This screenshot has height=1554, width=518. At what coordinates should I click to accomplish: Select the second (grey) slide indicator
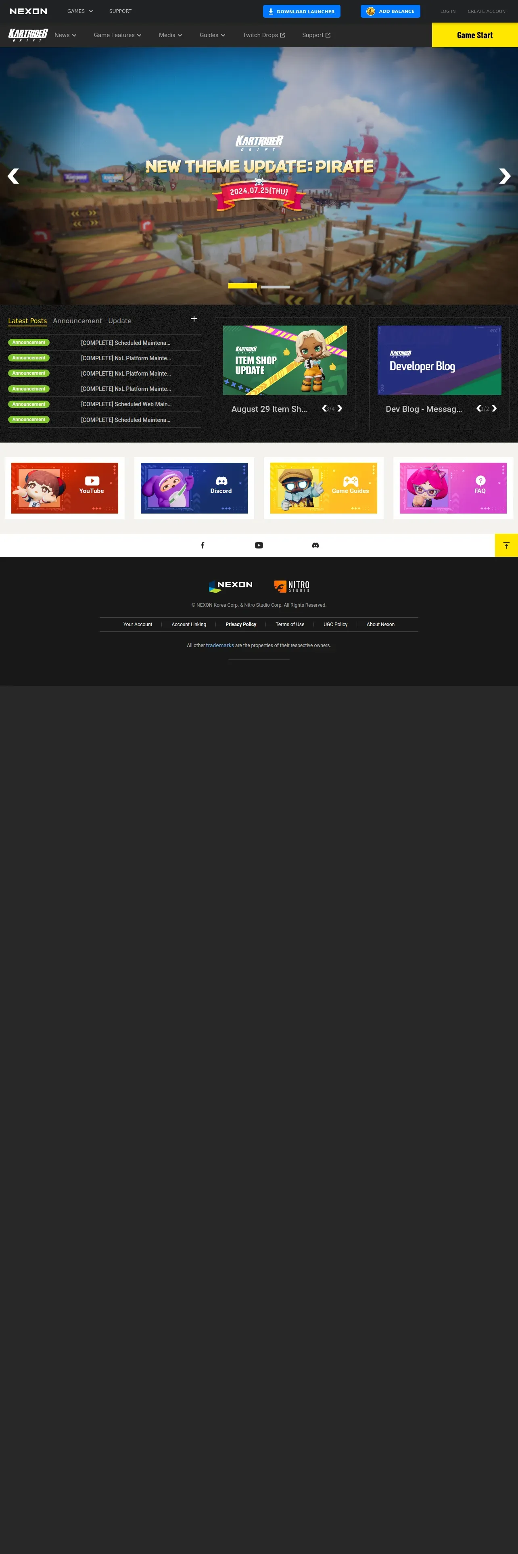point(275,286)
